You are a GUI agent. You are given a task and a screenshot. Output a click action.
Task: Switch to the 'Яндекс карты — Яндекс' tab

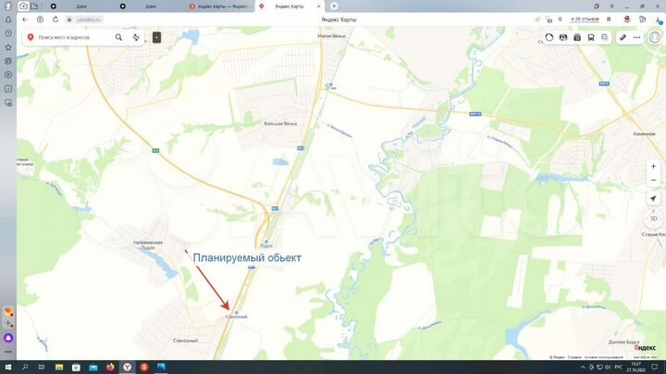click(x=220, y=6)
